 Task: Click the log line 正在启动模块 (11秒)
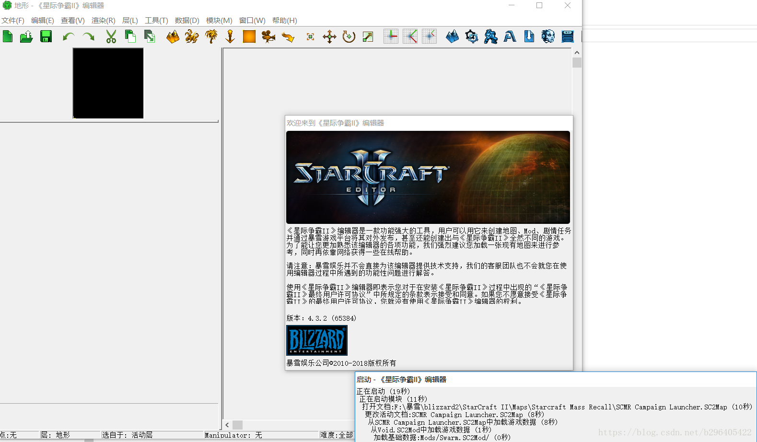[393, 399]
